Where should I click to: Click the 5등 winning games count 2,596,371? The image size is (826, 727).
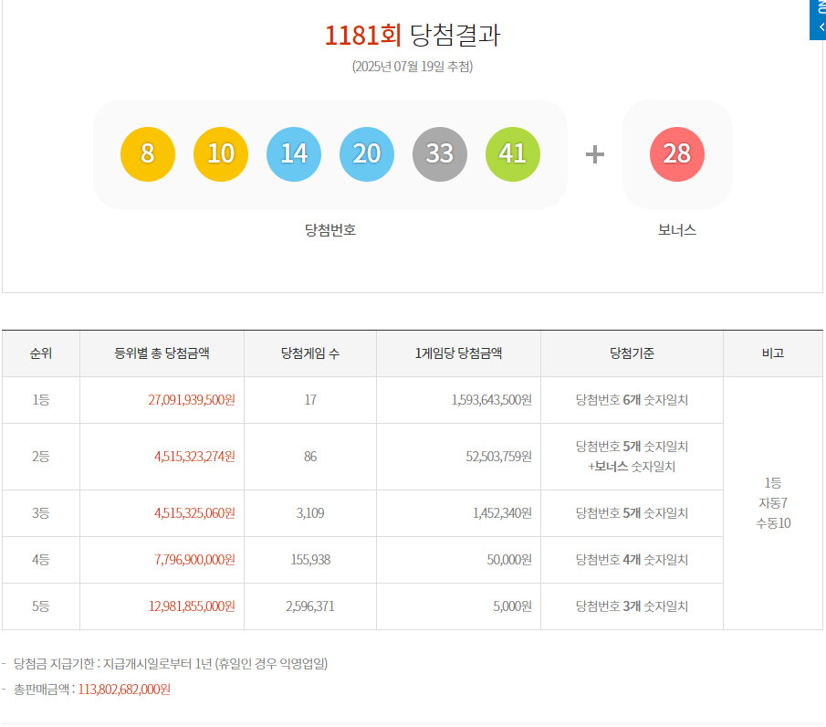(x=310, y=606)
